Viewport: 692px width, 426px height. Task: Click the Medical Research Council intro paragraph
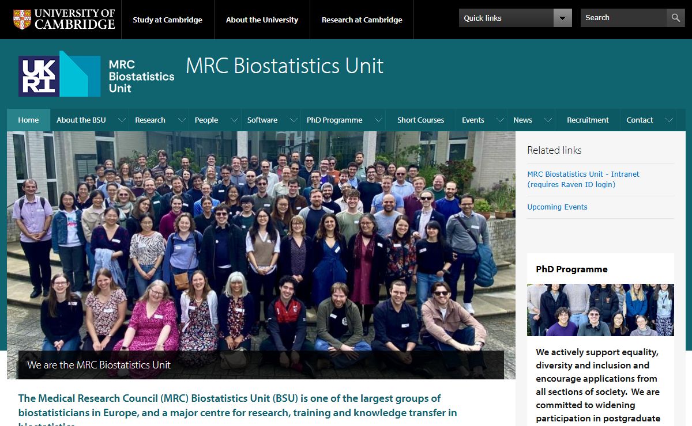pos(238,409)
